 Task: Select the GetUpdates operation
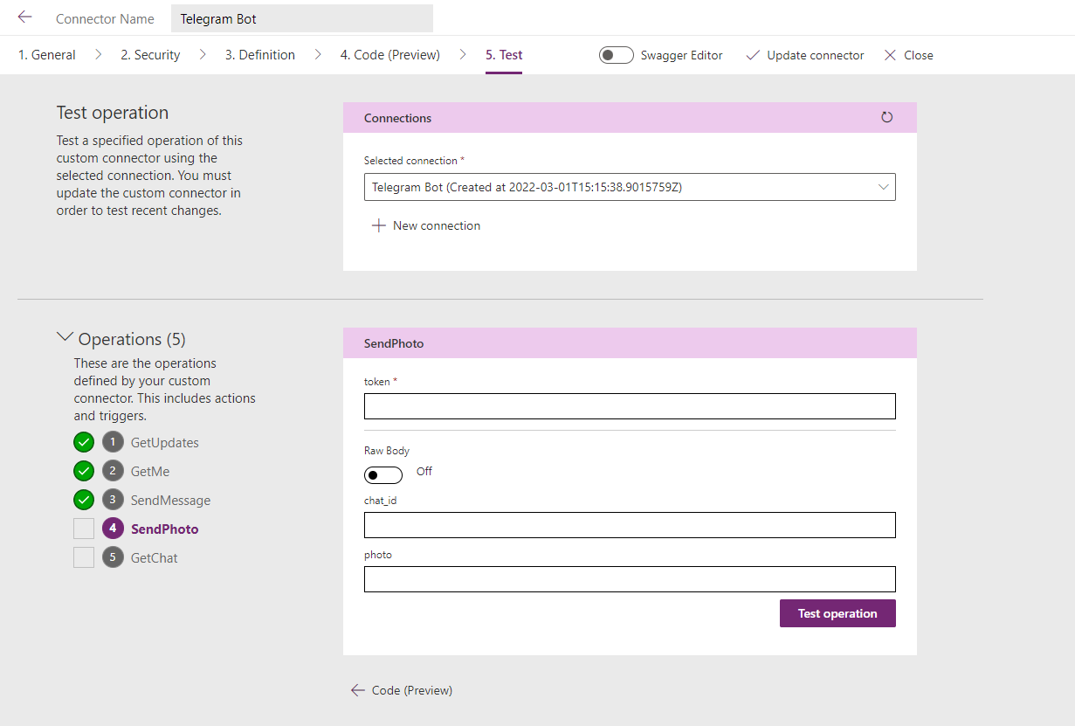pos(165,443)
